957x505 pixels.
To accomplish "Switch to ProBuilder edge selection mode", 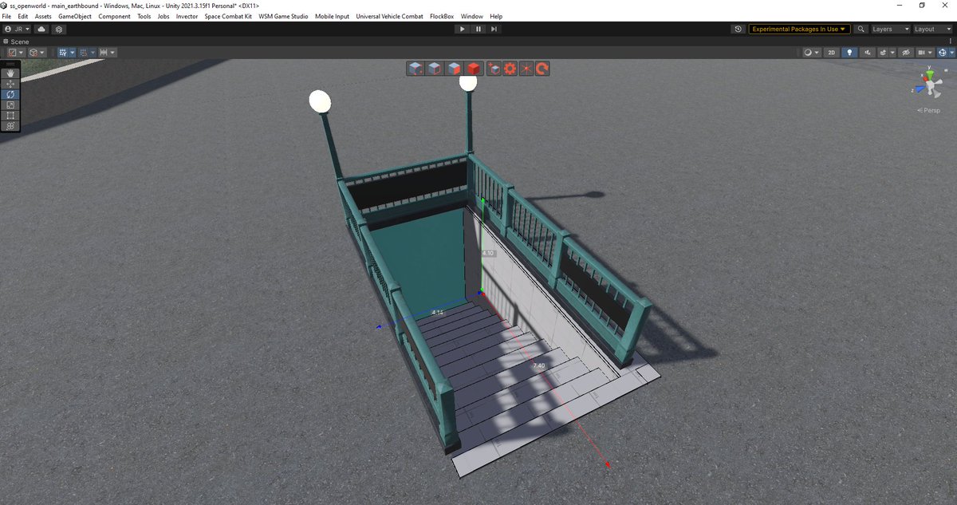I will tap(434, 69).
